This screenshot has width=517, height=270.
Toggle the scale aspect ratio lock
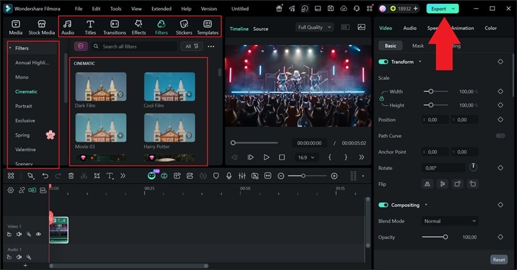tap(381, 99)
